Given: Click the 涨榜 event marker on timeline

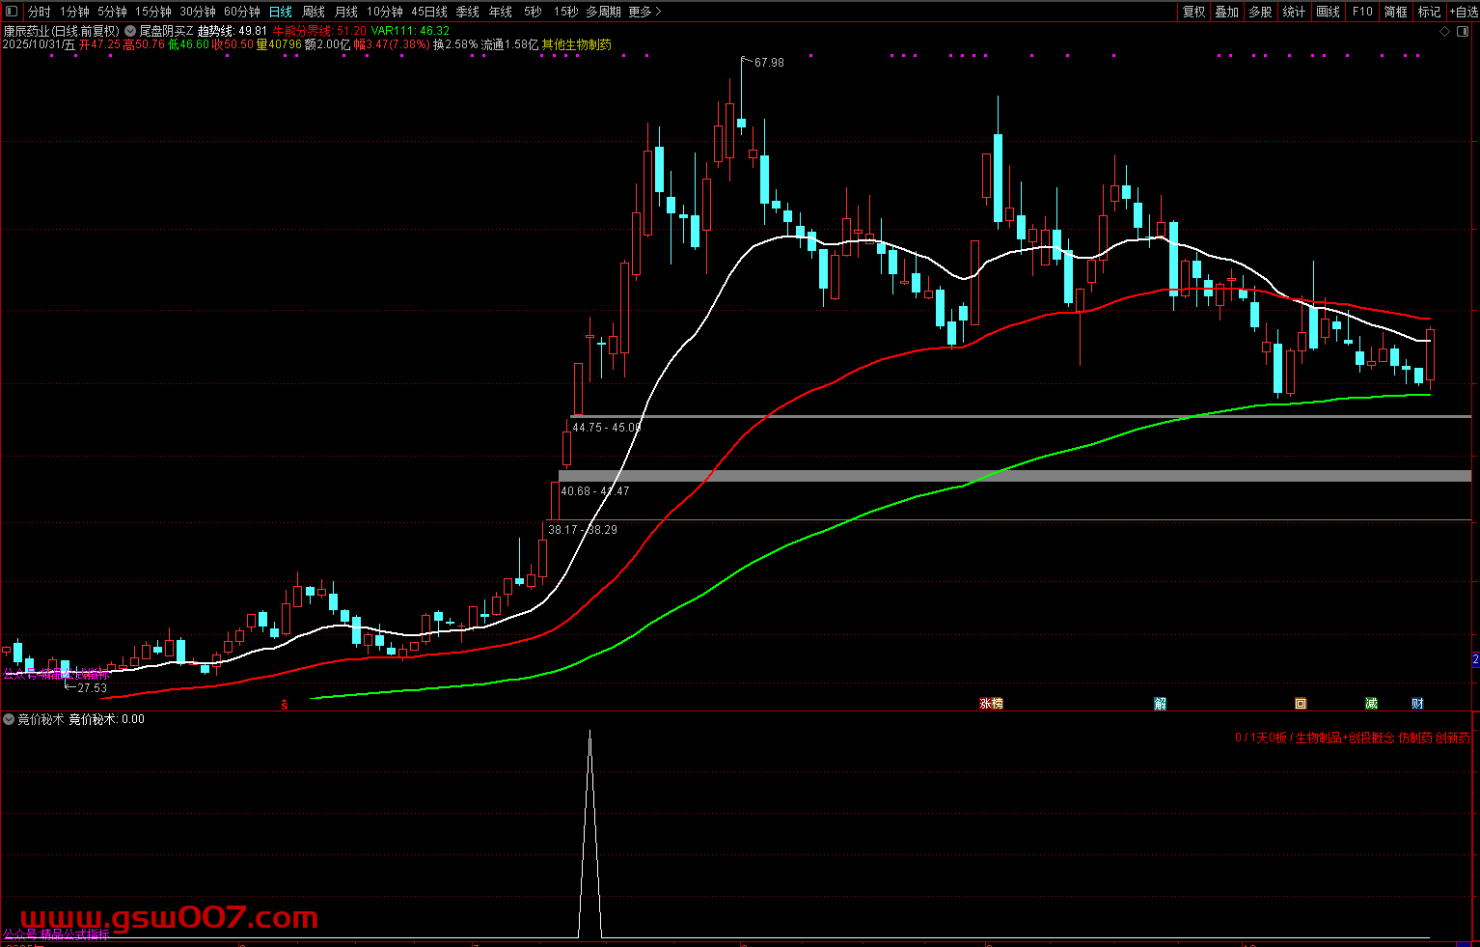Looking at the screenshot, I should pos(991,704).
